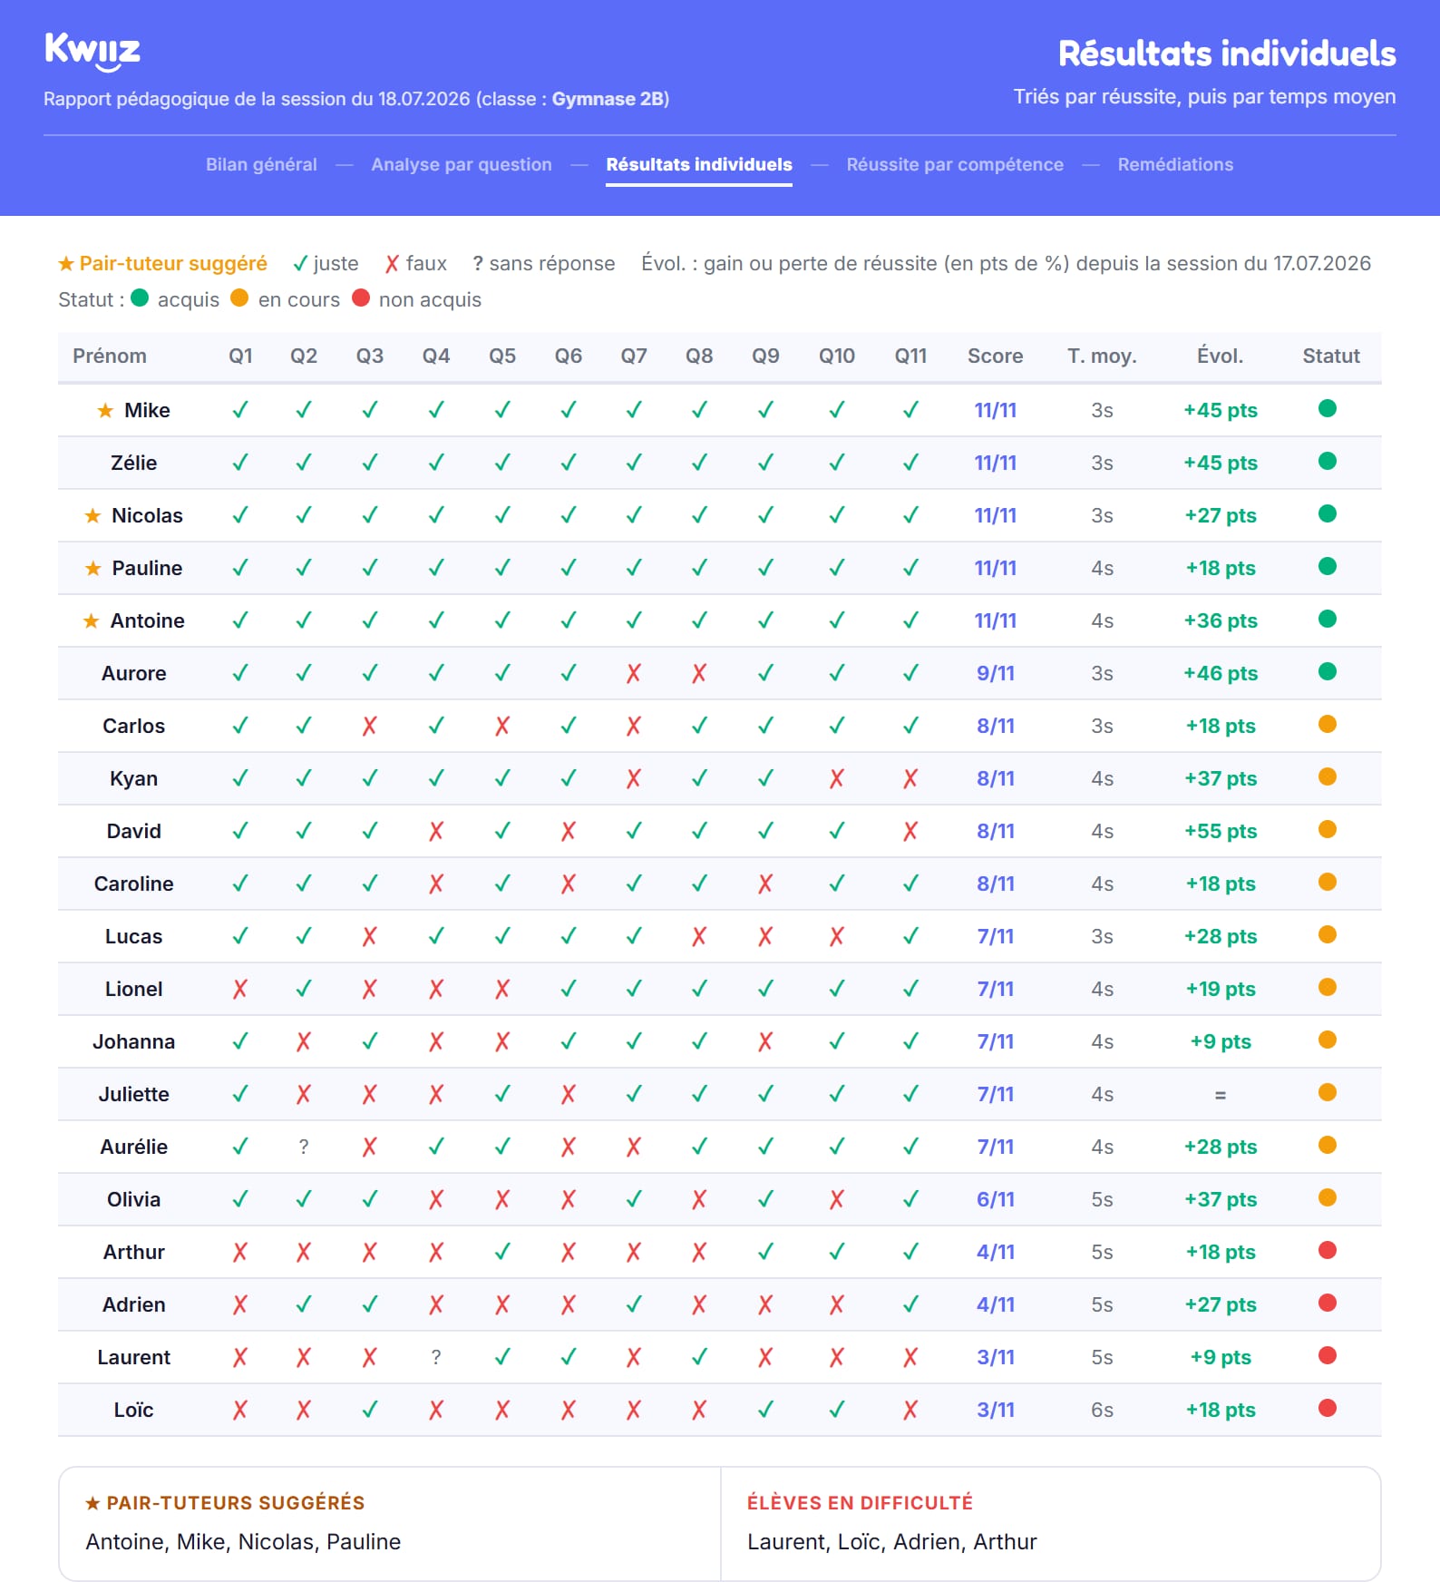The height and width of the screenshot is (1582, 1440).
Task: Switch to Réussite par compétence tab
Action: click(955, 164)
